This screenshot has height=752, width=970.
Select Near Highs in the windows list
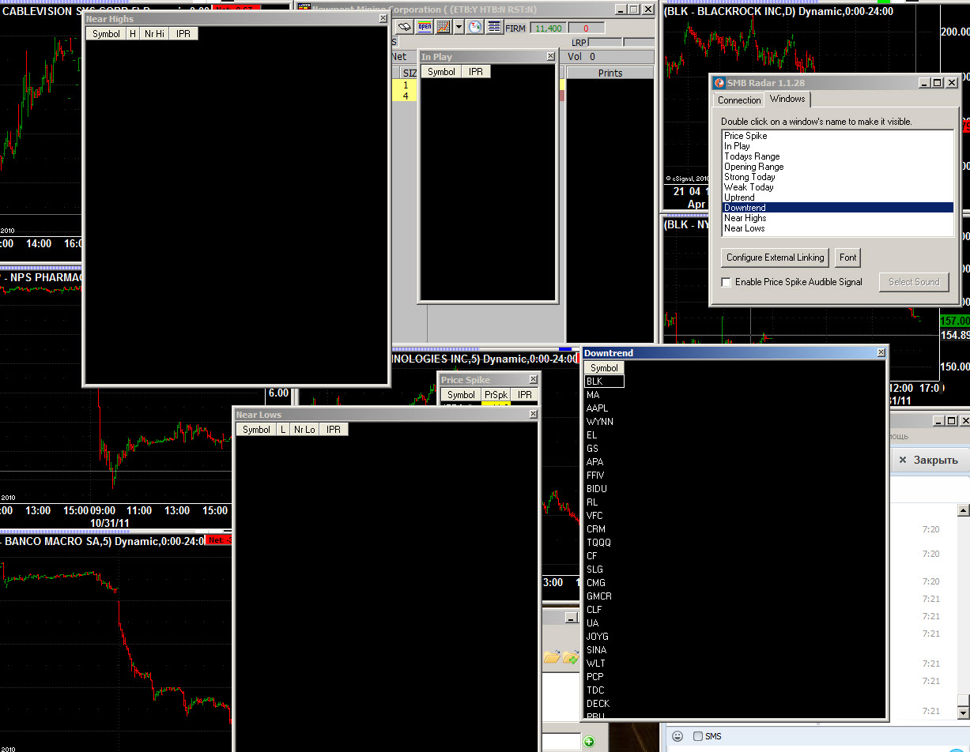838,218
